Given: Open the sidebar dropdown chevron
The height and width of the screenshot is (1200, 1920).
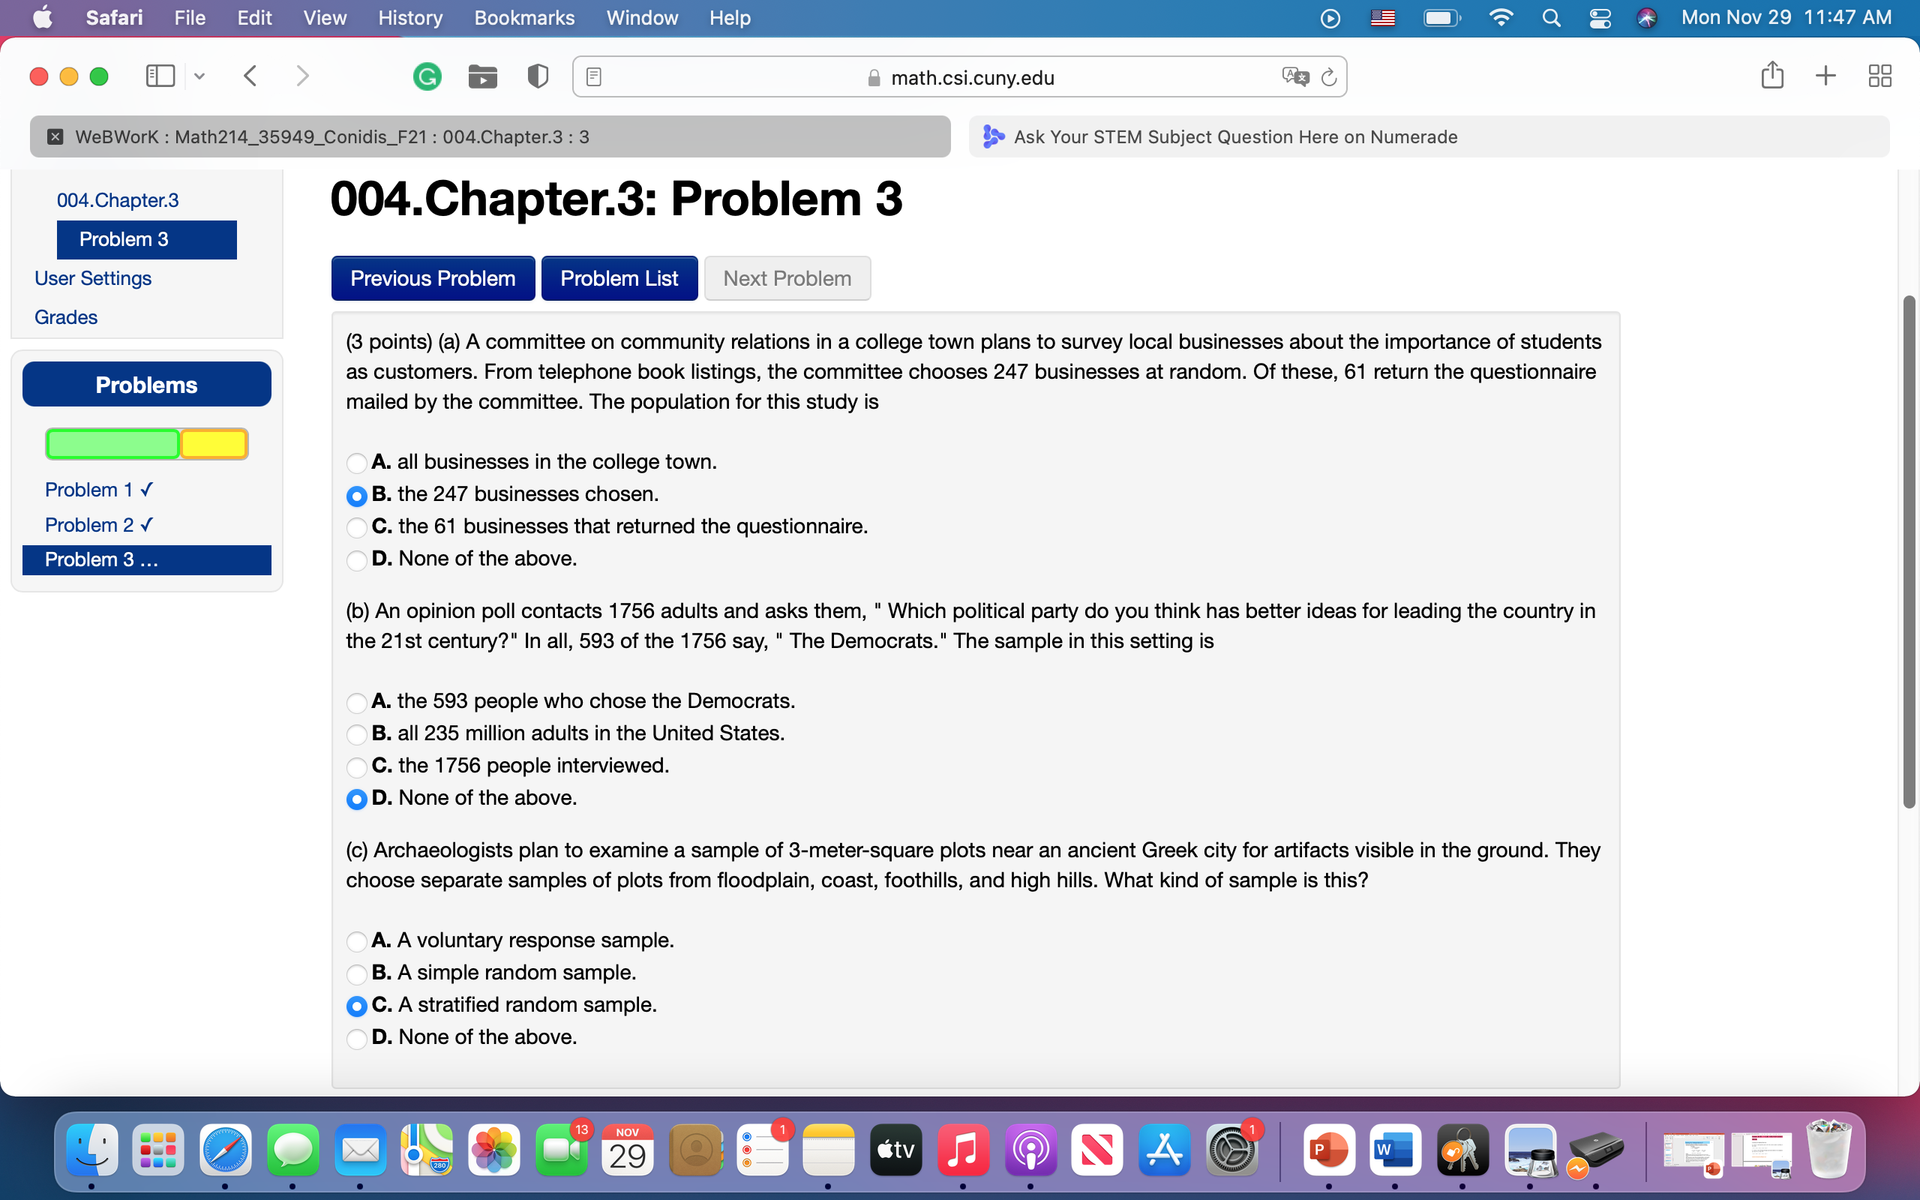Looking at the screenshot, I should click(199, 76).
